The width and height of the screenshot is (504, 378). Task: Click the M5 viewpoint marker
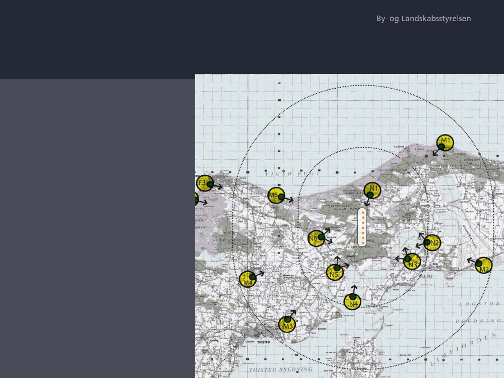(x=276, y=196)
